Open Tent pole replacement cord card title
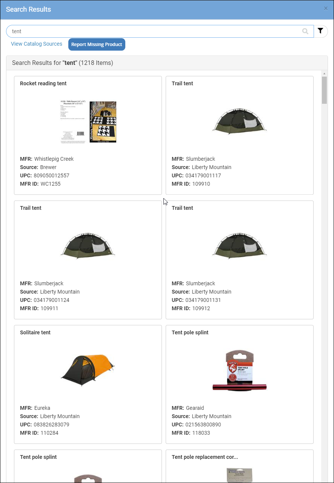The width and height of the screenshot is (334, 483). (x=205, y=457)
